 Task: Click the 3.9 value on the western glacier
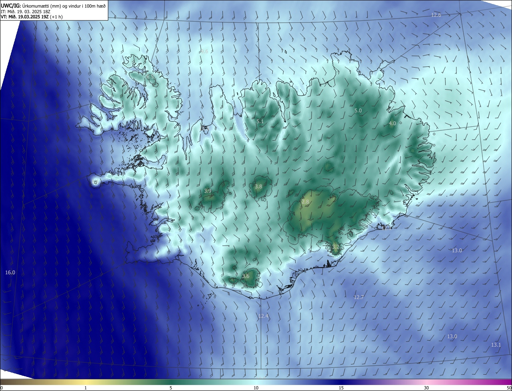208,191
